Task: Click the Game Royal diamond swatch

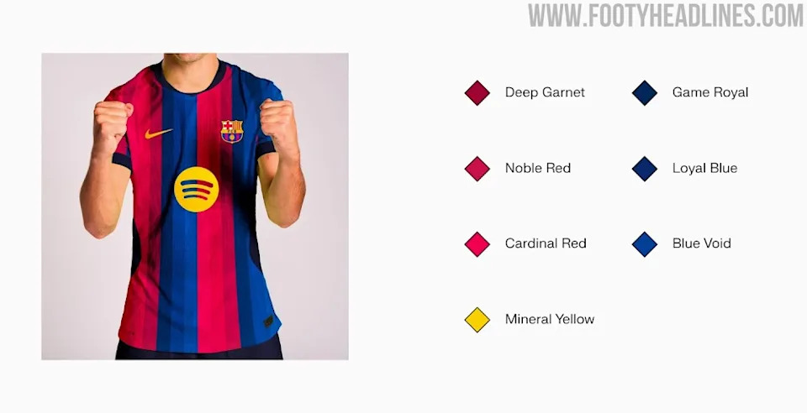Action: pyautogui.click(x=645, y=93)
